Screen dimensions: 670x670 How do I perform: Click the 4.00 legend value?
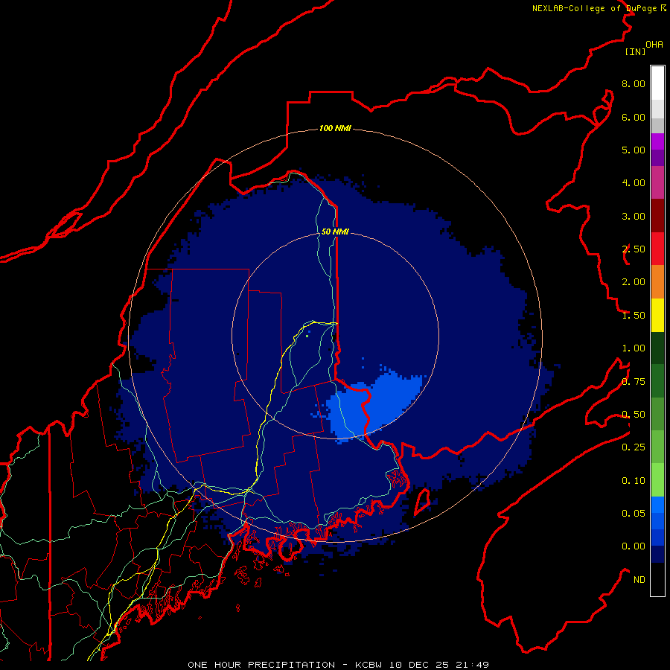click(634, 183)
